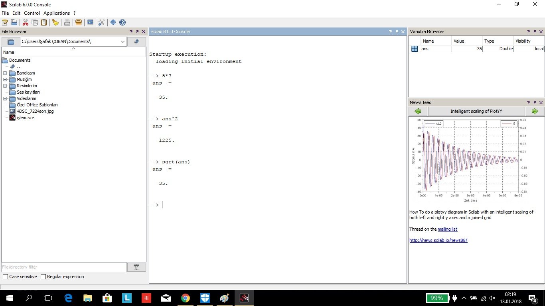Follow the mailing list link
Viewport: 545px width, 306px height.
click(x=447, y=229)
